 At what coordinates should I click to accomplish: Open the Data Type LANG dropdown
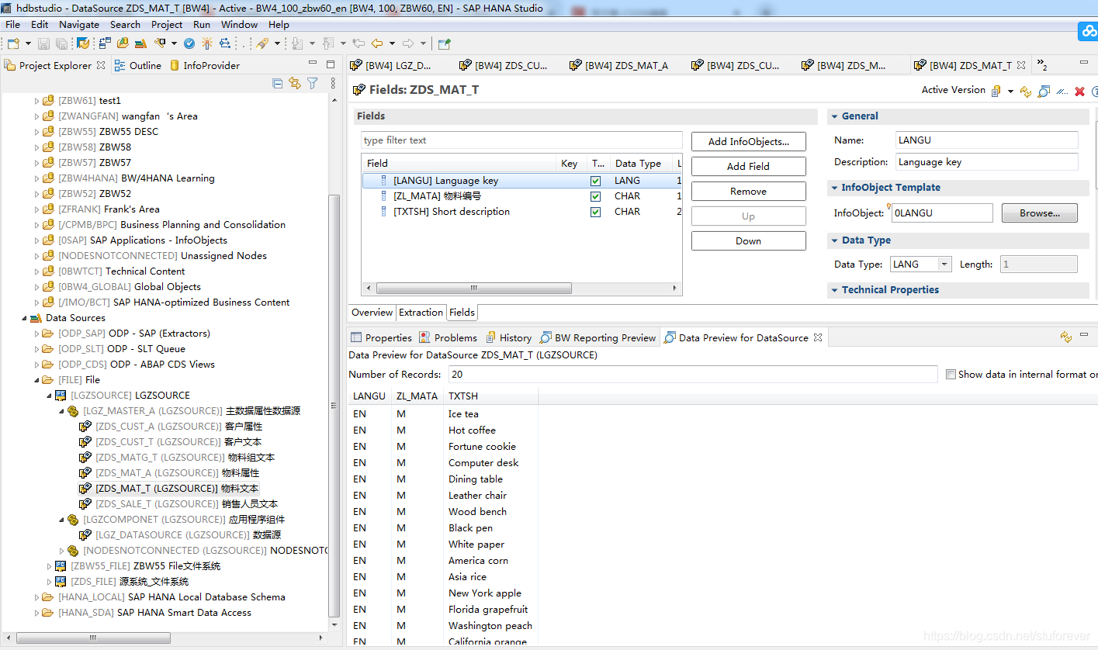point(944,264)
